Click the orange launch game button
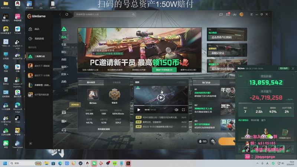This screenshot has height=167, width=297. pyautogui.click(x=227, y=141)
